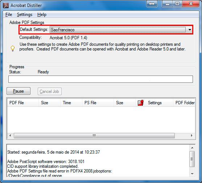Sort by PDF File column header

tap(23, 103)
